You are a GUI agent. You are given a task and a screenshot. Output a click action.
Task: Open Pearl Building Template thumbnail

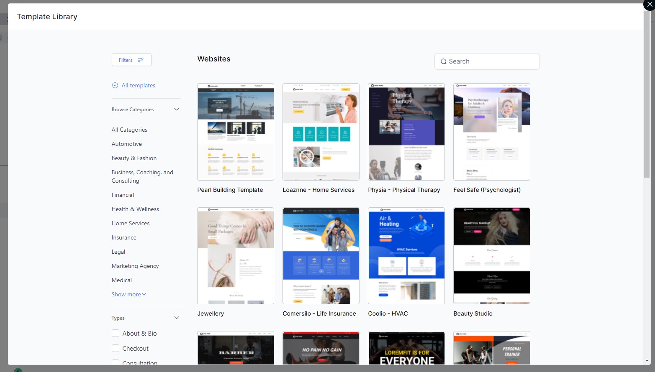tap(236, 132)
